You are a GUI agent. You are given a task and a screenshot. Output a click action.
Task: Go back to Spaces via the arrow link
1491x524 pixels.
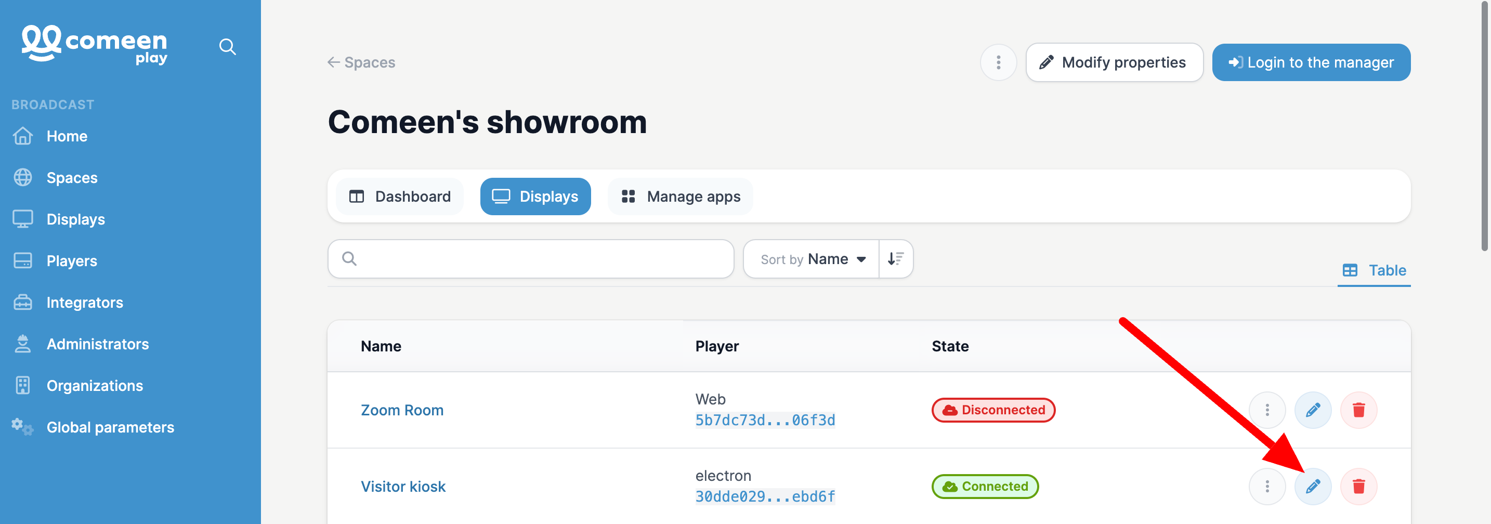pos(361,62)
